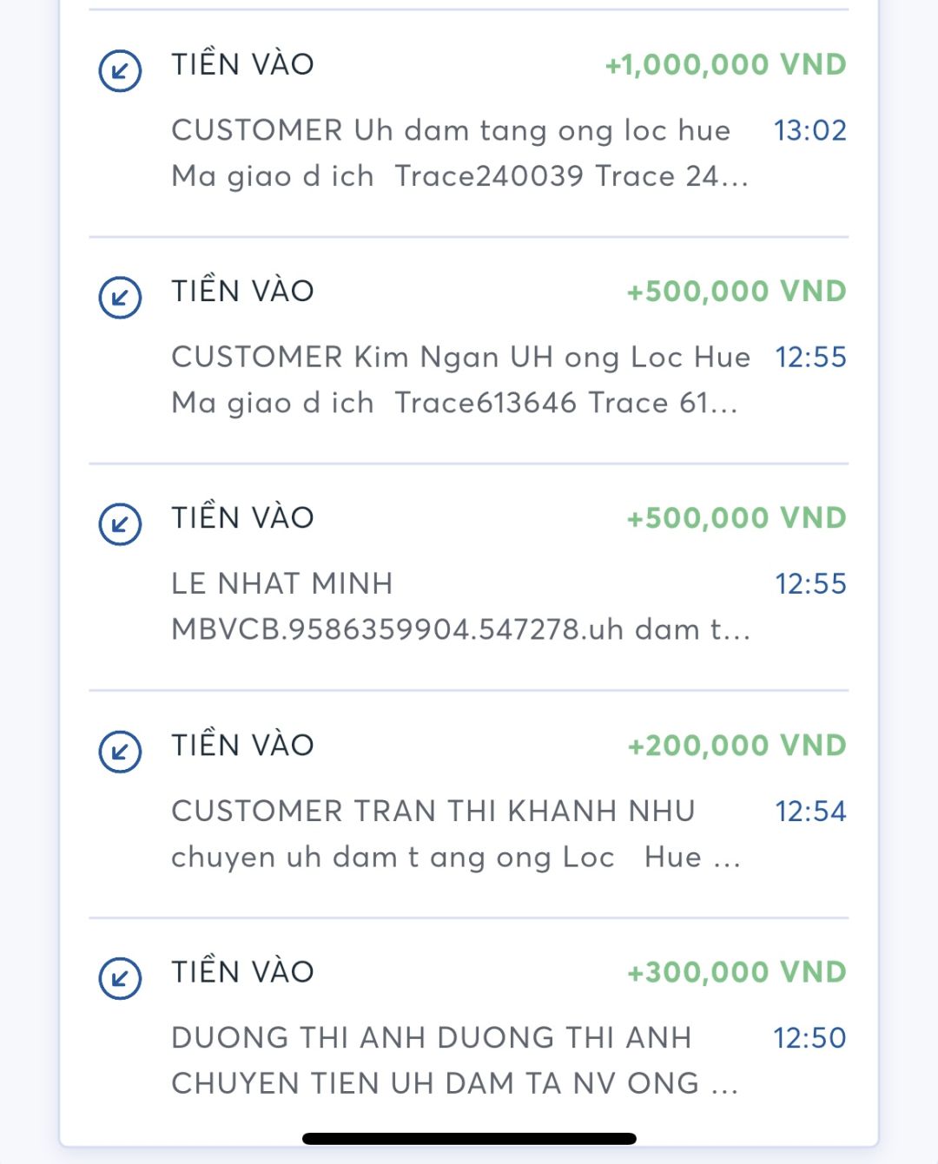The width and height of the screenshot is (938, 1164).
Task: Tap the home indicator bar
Action: pos(469,1138)
